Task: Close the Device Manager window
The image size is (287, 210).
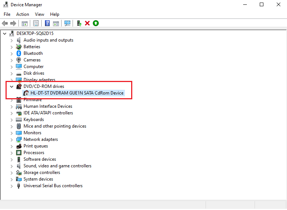Action: click(279, 4)
